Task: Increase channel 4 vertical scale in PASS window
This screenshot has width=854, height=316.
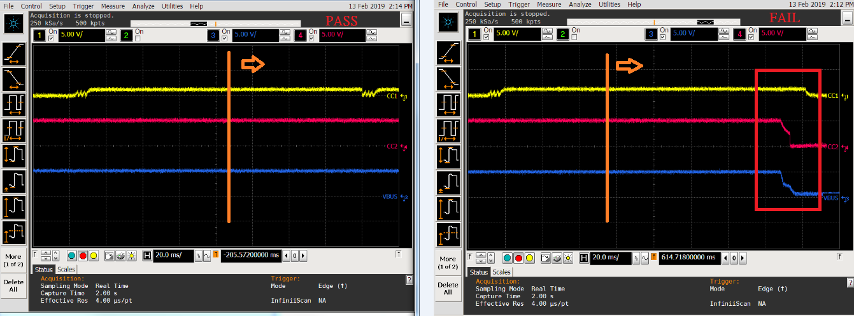Action: 371,32
